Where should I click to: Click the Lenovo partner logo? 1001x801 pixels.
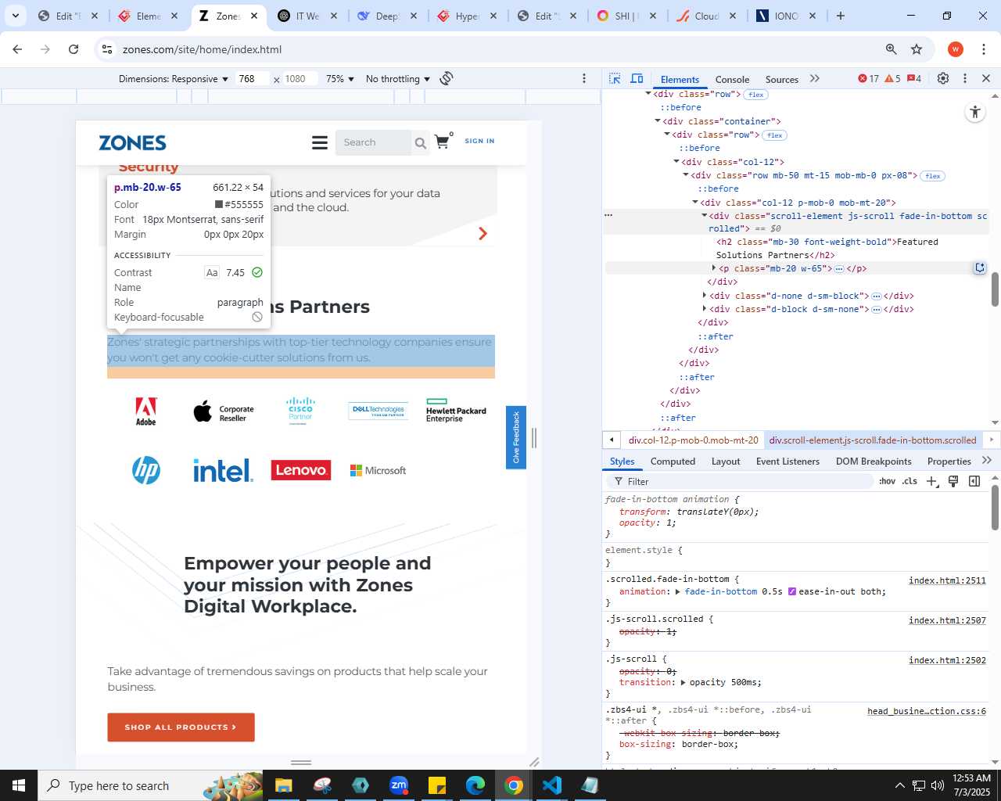click(301, 470)
